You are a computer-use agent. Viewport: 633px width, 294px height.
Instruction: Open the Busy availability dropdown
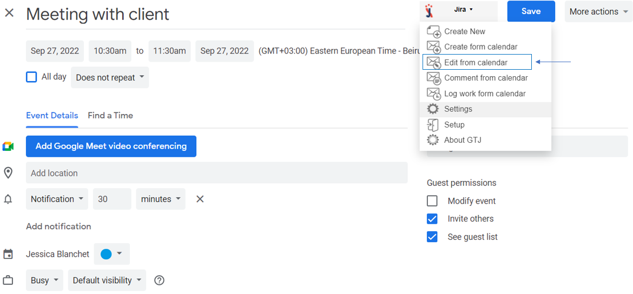click(x=44, y=280)
